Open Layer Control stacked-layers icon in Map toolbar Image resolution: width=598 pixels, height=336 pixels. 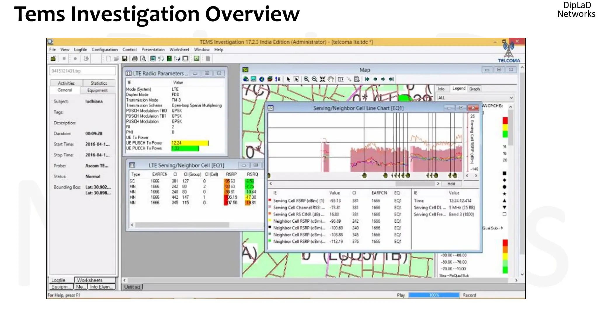(x=270, y=79)
